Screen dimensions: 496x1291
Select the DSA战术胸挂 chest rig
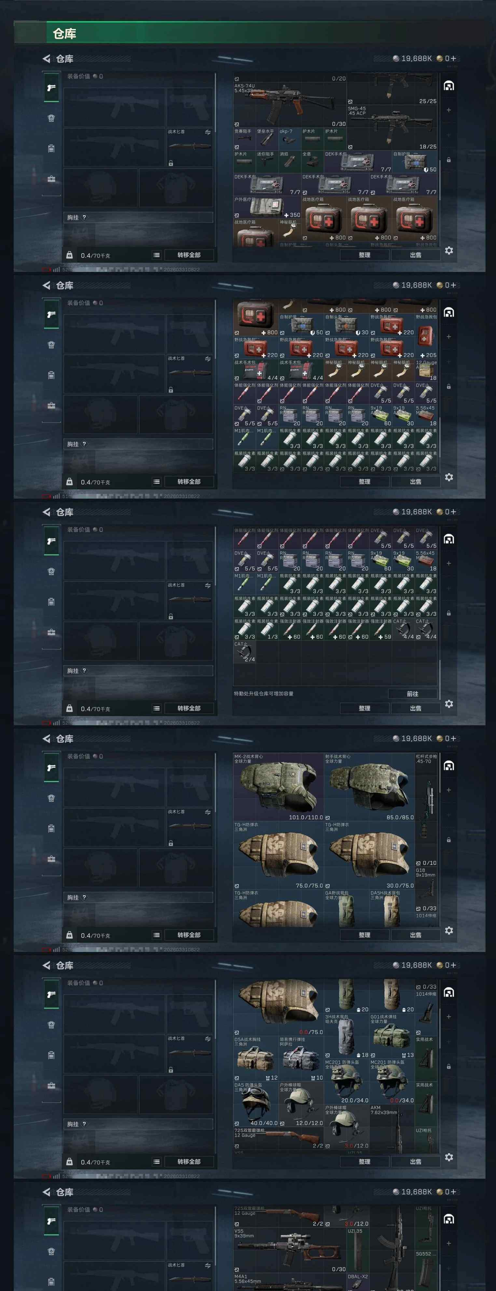click(x=255, y=1058)
